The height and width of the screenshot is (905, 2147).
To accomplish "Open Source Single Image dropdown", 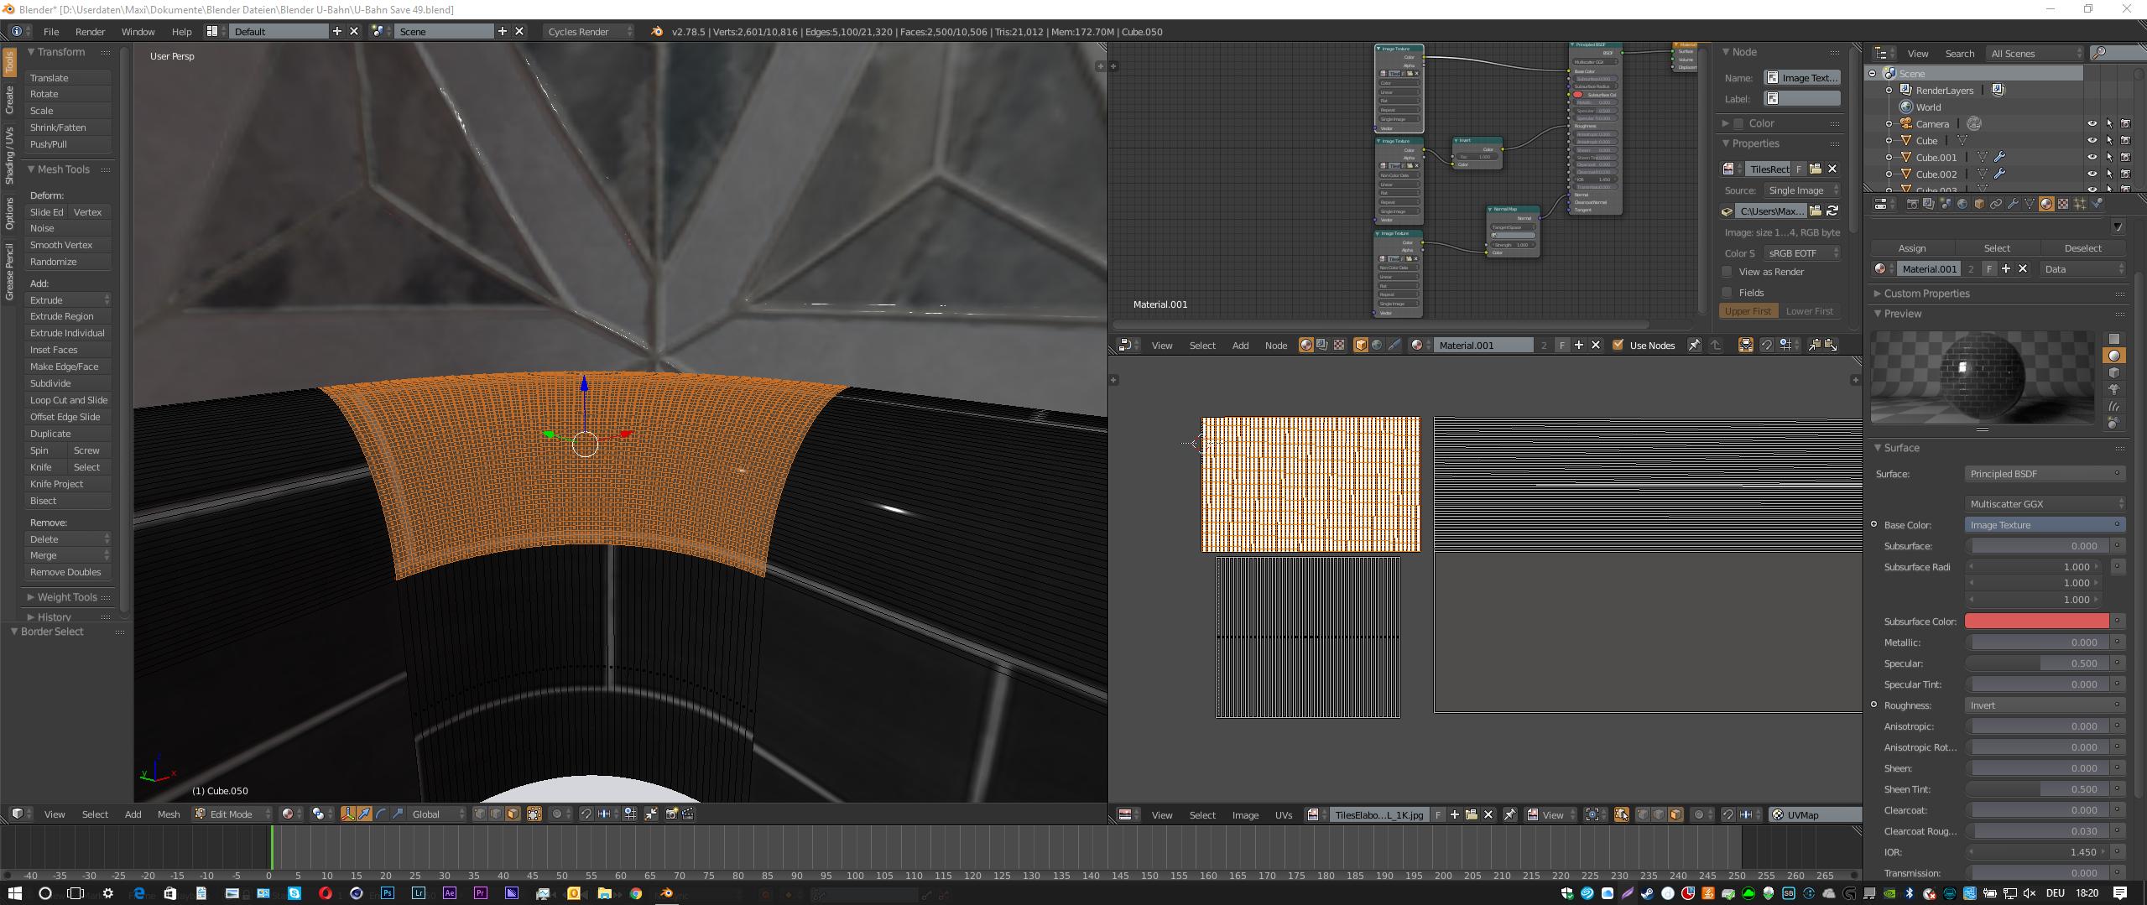I will point(1801,190).
